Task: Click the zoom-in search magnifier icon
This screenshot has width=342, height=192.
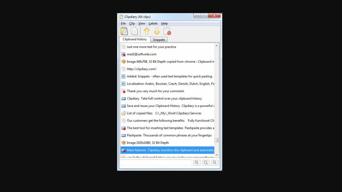Action: [197, 162]
